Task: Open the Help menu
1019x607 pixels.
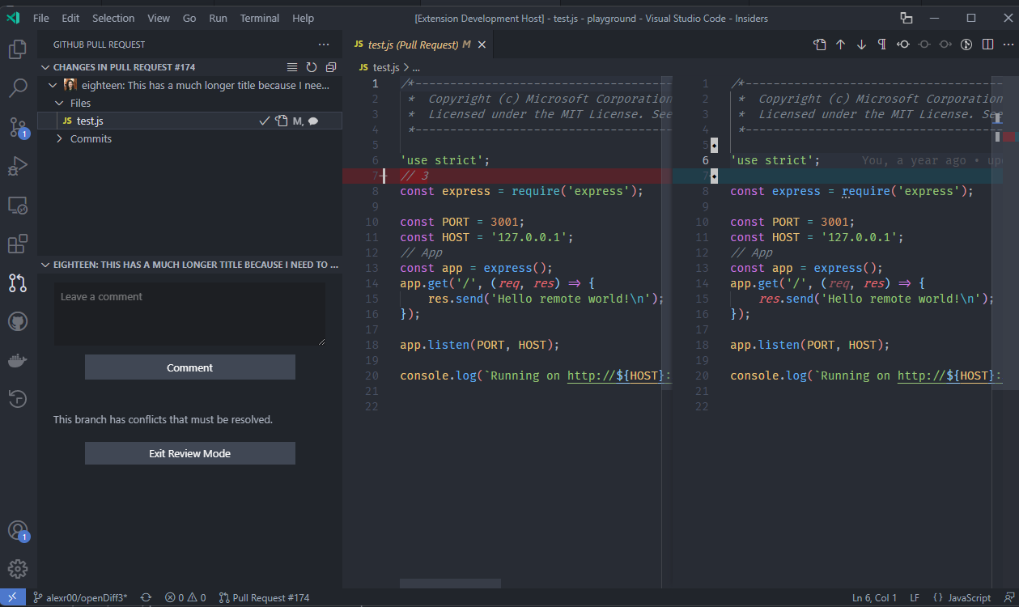Action: tap(303, 18)
